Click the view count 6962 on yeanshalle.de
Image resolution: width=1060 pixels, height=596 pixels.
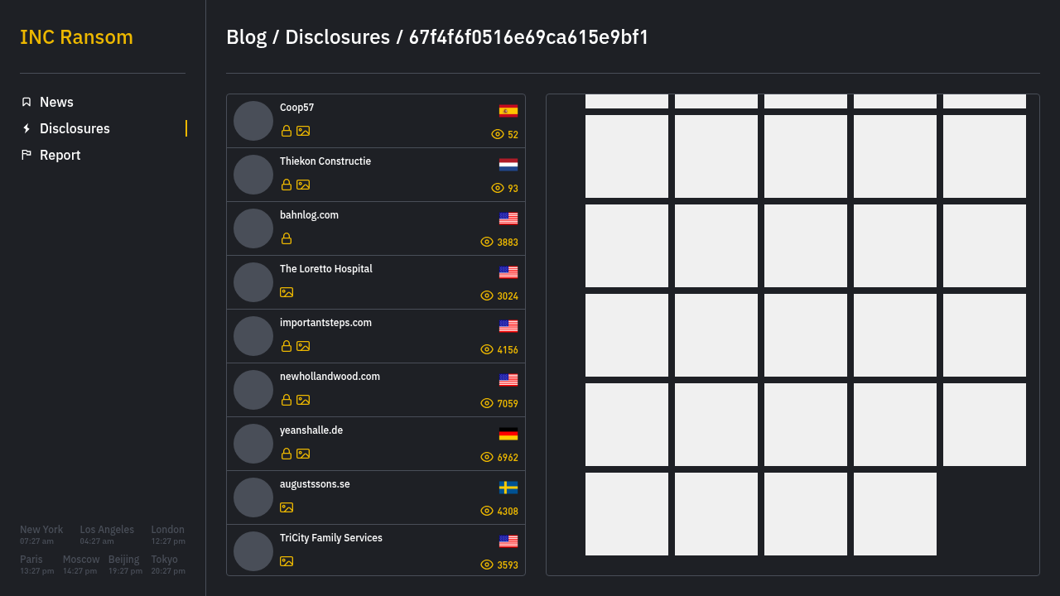click(x=508, y=458)
